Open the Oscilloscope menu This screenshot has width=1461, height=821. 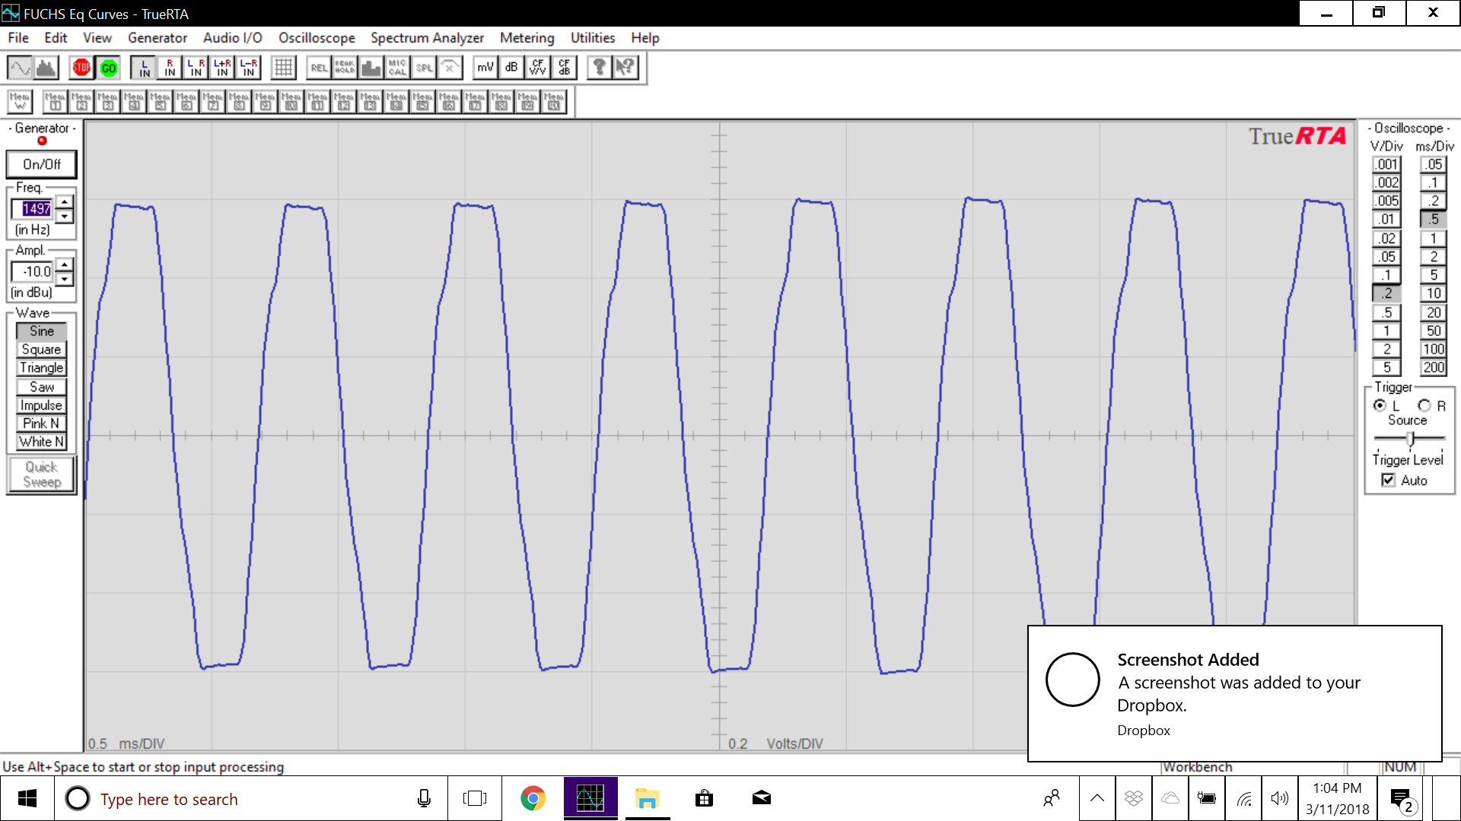317,38
